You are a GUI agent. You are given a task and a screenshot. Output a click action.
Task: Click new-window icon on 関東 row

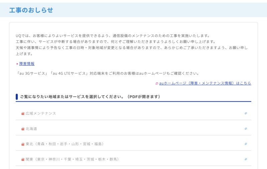[246, 159]
